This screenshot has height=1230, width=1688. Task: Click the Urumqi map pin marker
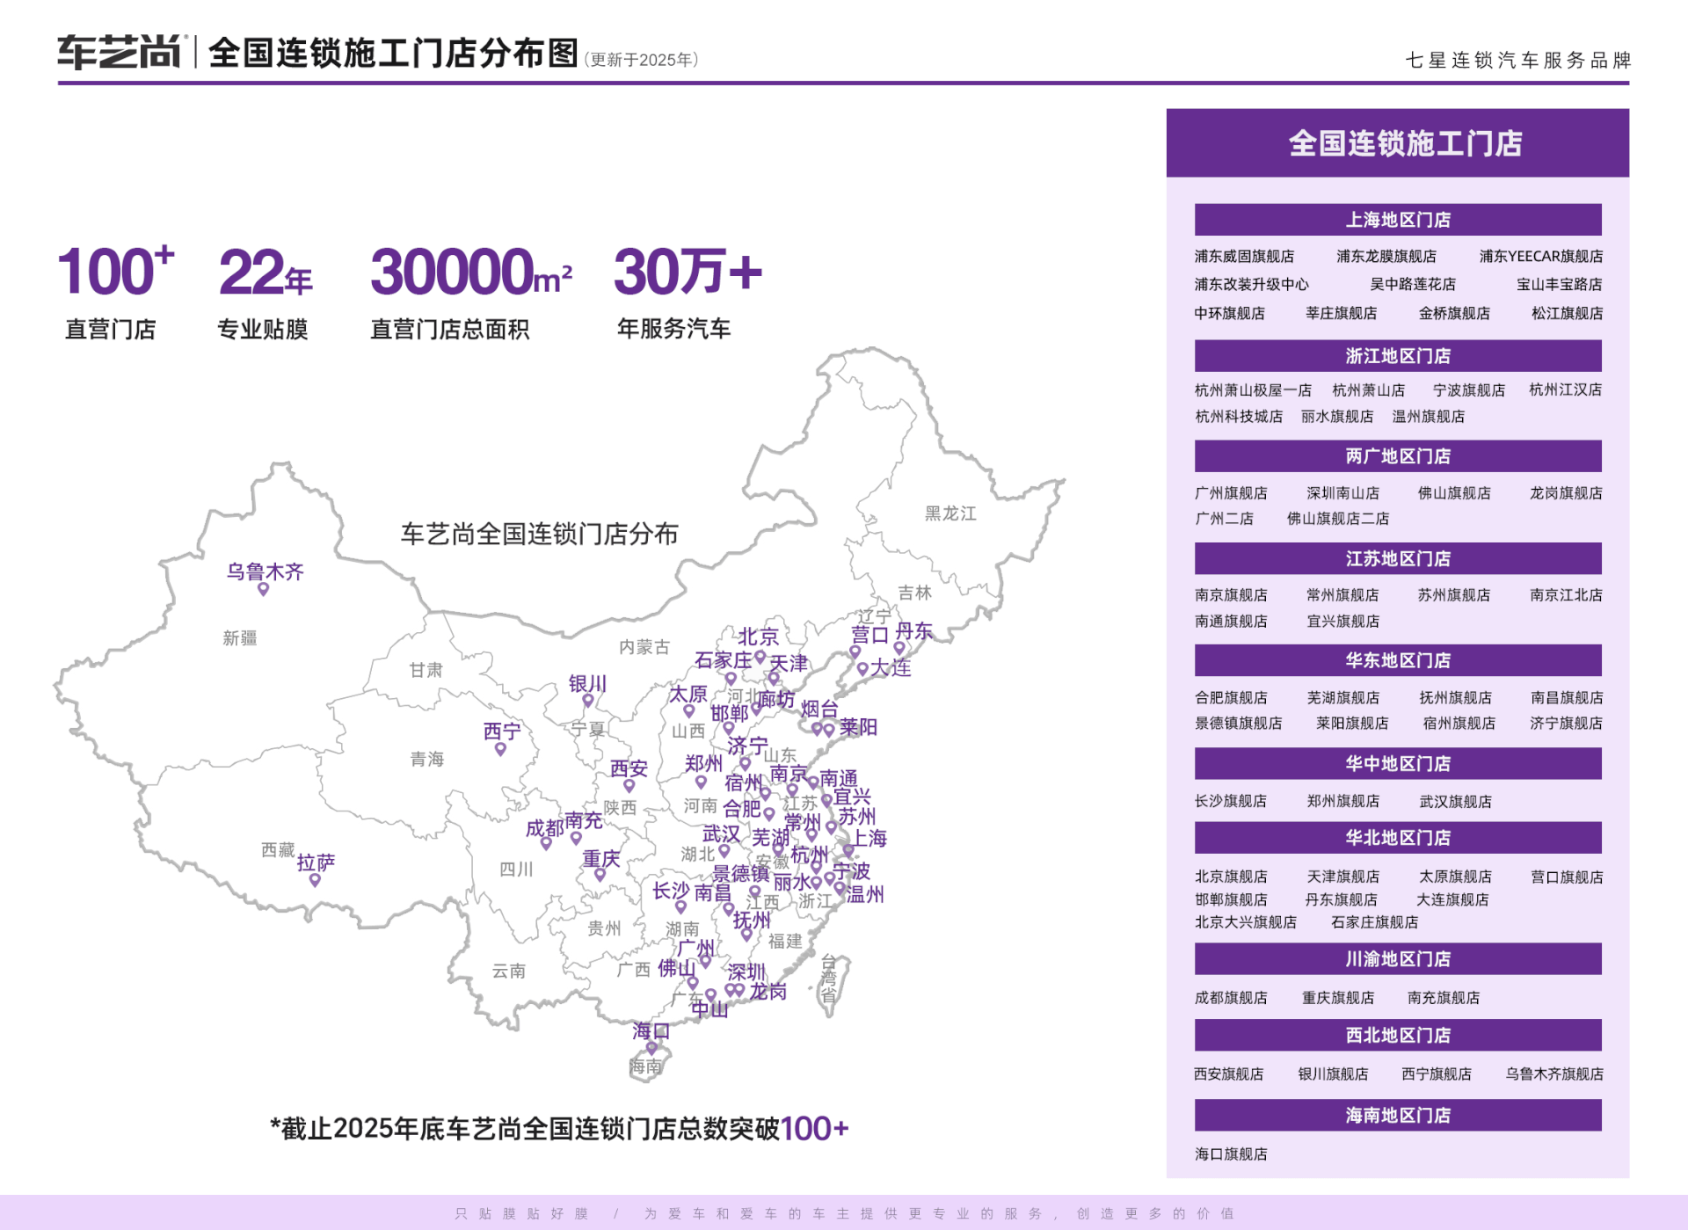click(263, 589)
